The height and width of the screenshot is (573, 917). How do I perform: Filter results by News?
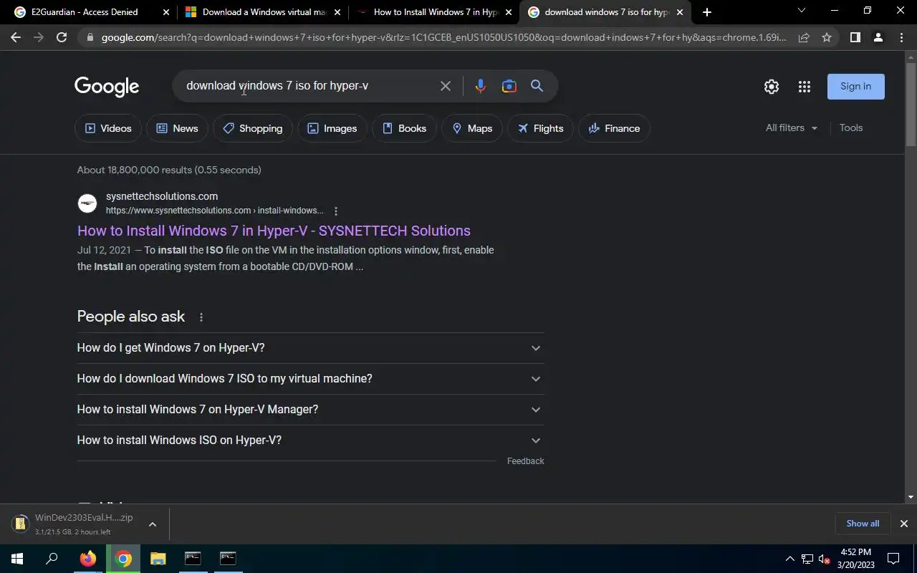pos(177,128)
